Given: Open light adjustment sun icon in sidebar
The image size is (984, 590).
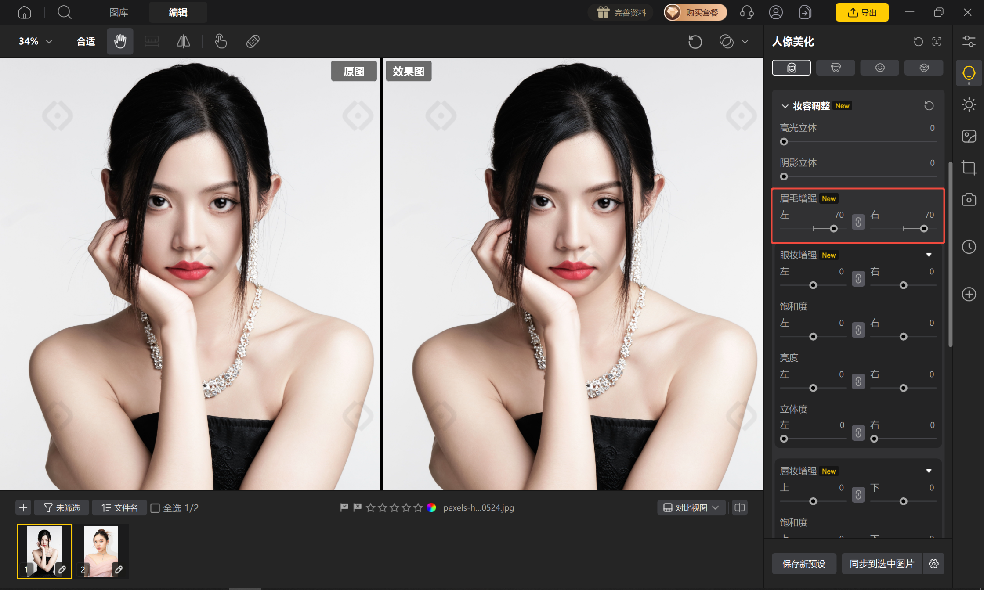Looking at the screenshot, I should pyautogui.click(x=969, y=104).
